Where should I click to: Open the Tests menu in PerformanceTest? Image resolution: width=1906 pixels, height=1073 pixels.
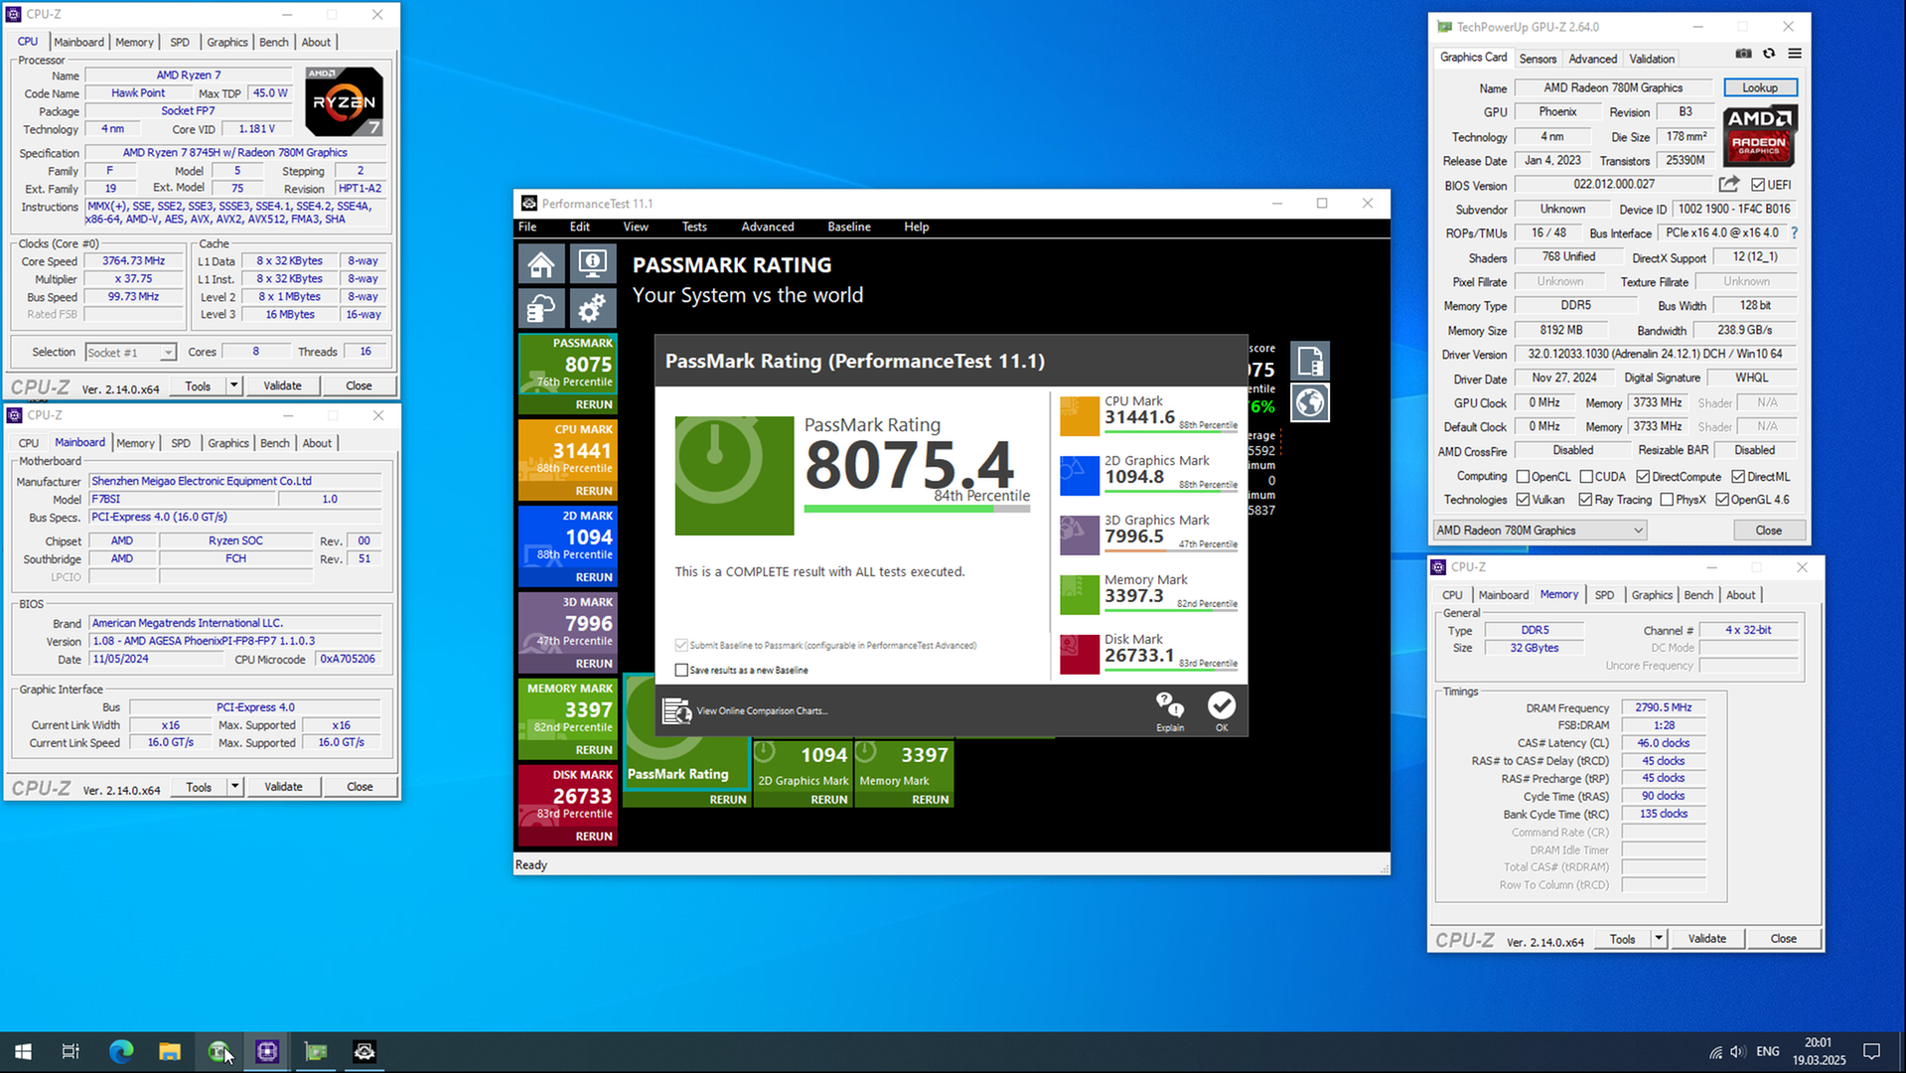coord(694,227)
